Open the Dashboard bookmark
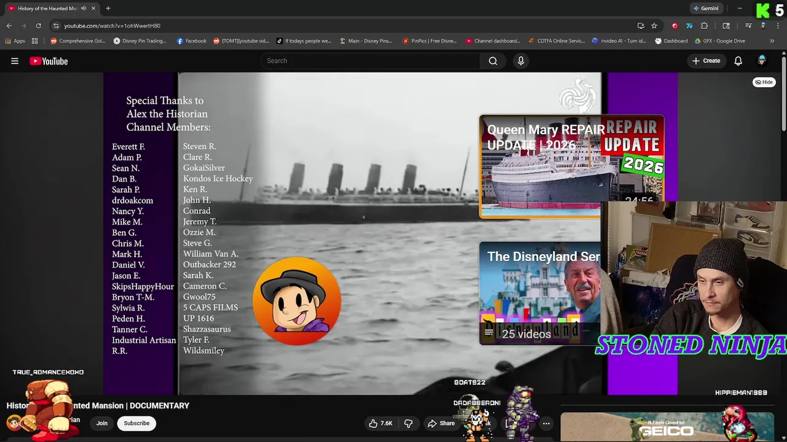This screenshot has height=442, width=787. point(671,41)
